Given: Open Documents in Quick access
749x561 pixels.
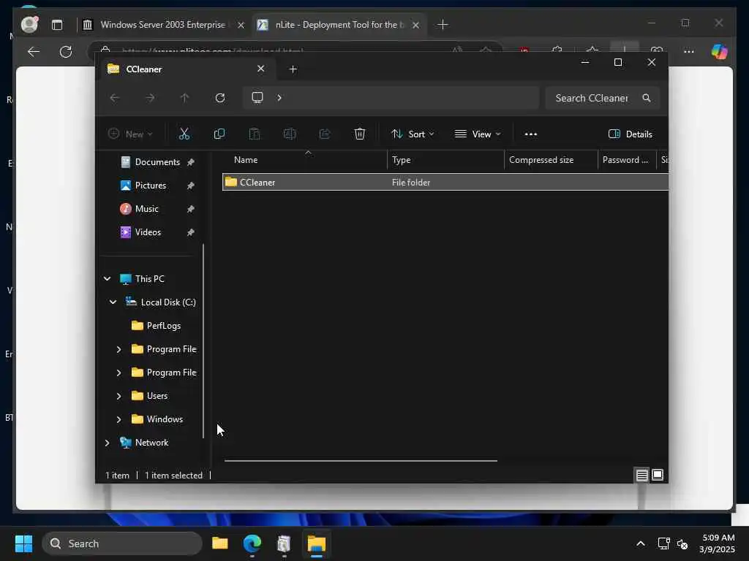Looking at the screenshot, I should [x=157, y=162].
